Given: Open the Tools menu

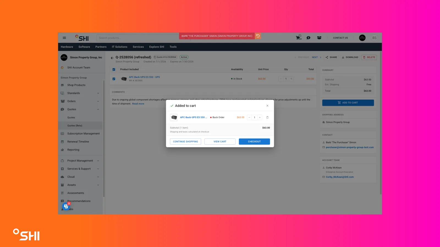Looking at the screenshot, I should (x=173, y=47).
